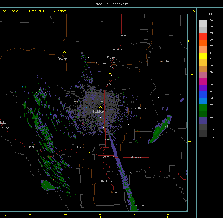Screen dimensions: 223x218
Task: Click the light gray 80 dBZ legend color
Action: pyautogui.click(x=203, y=24)
